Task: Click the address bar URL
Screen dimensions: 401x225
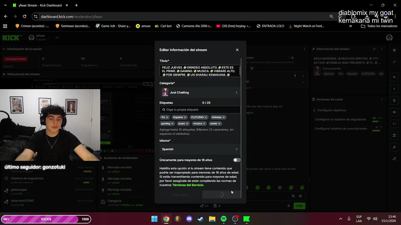Action: coord(71,17)
